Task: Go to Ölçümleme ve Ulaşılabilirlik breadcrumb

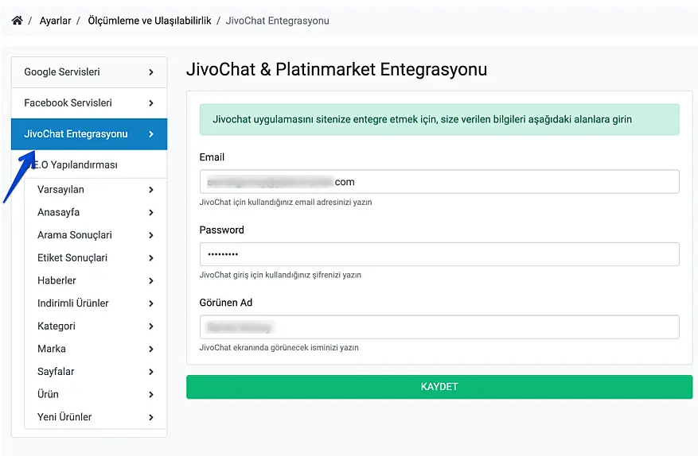Action: point(150,21)
